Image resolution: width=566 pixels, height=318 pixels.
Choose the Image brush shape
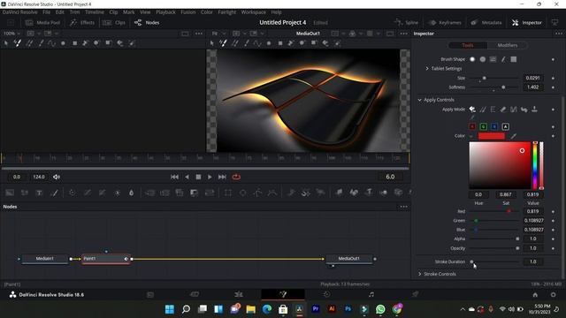pyautogui.click(x=493, y=59)
